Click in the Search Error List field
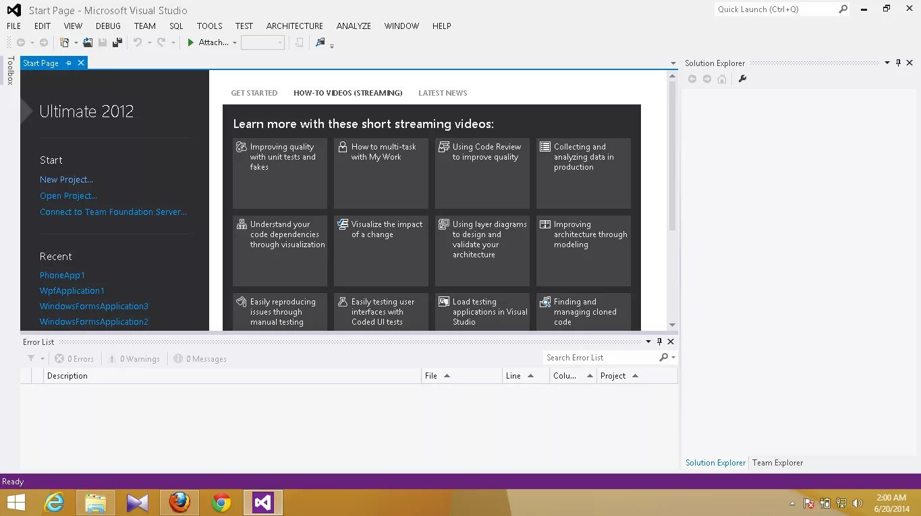 (x=601, y=358)
